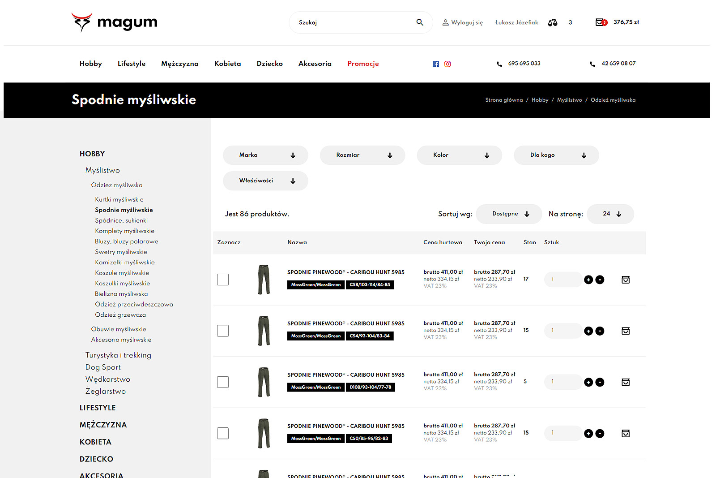Decrease quantity with minus for second product
The width and height of the screenshot is (716, 478).
[x=600, y=331]
